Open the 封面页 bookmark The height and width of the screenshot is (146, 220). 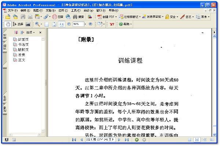21,40
